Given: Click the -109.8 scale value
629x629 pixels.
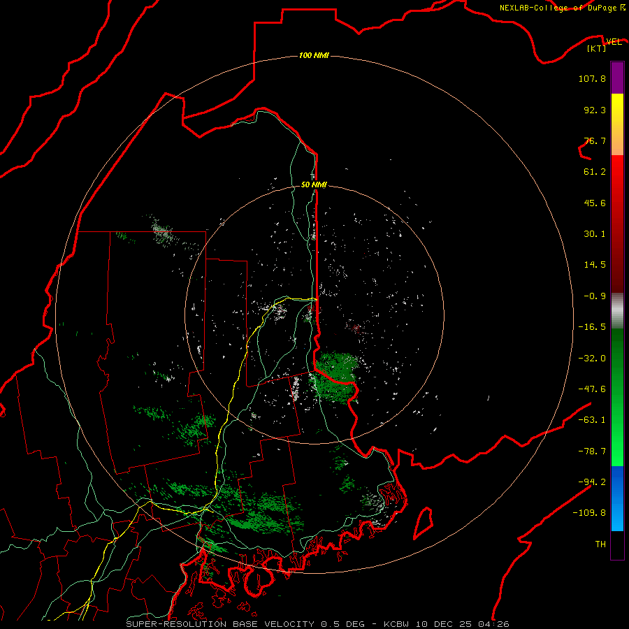Looking at the screenshot, I should tap(589, 513).
